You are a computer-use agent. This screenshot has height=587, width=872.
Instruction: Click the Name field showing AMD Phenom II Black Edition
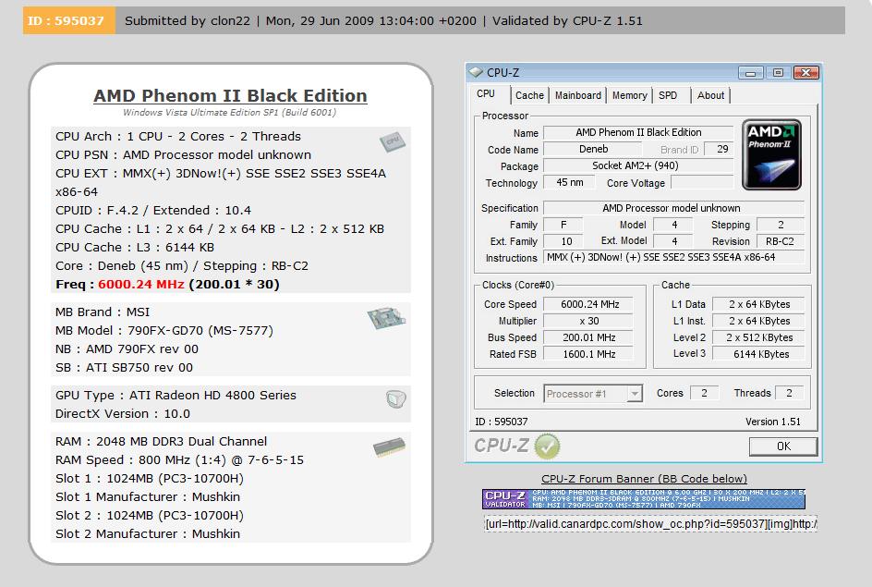tap(638, 133)
